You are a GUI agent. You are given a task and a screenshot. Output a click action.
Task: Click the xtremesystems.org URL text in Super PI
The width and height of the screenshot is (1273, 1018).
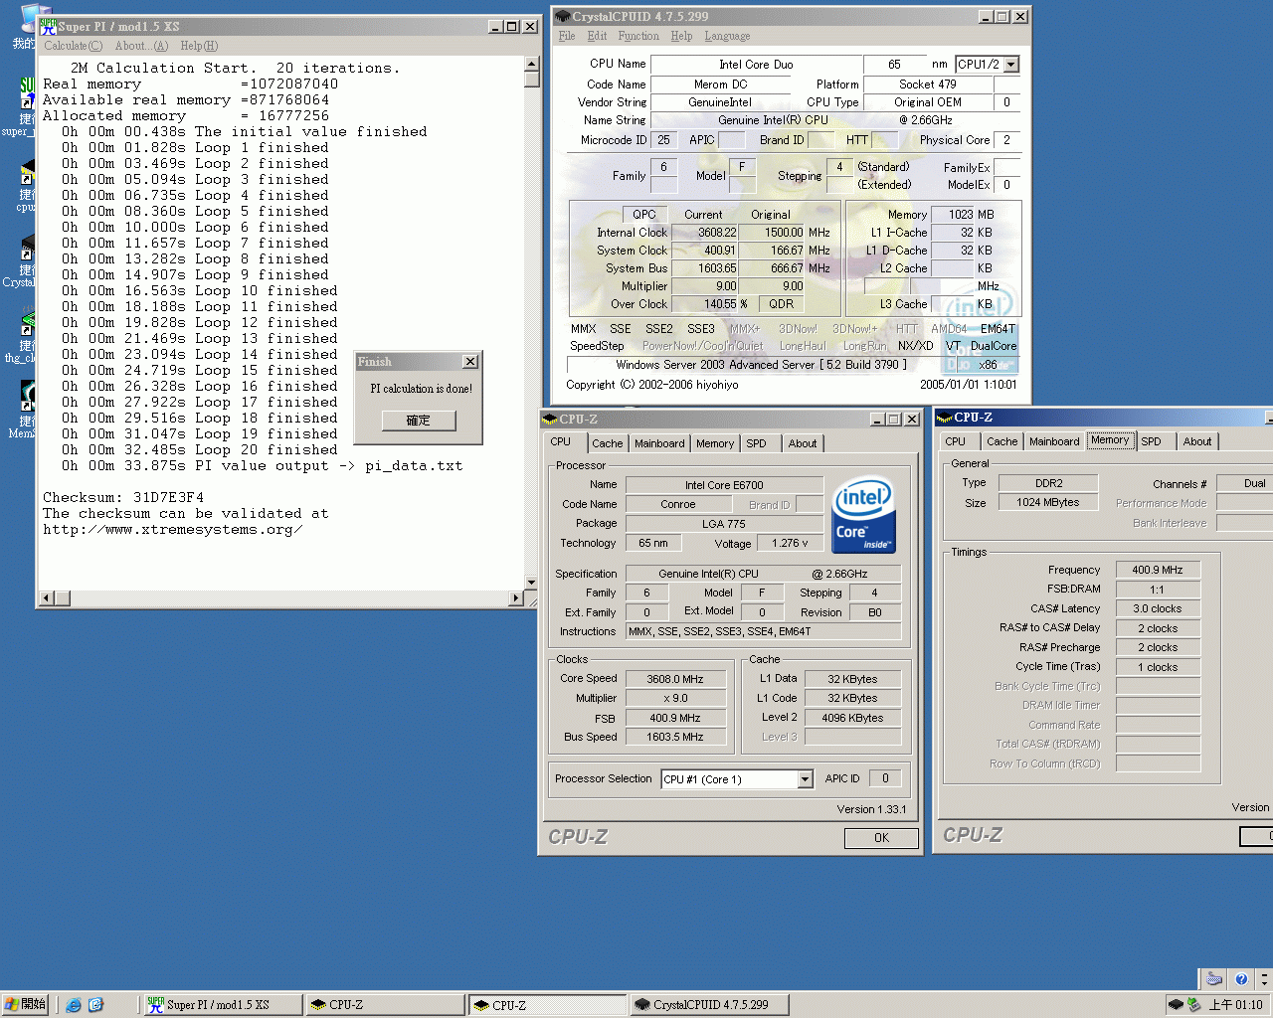click(173, 529)
